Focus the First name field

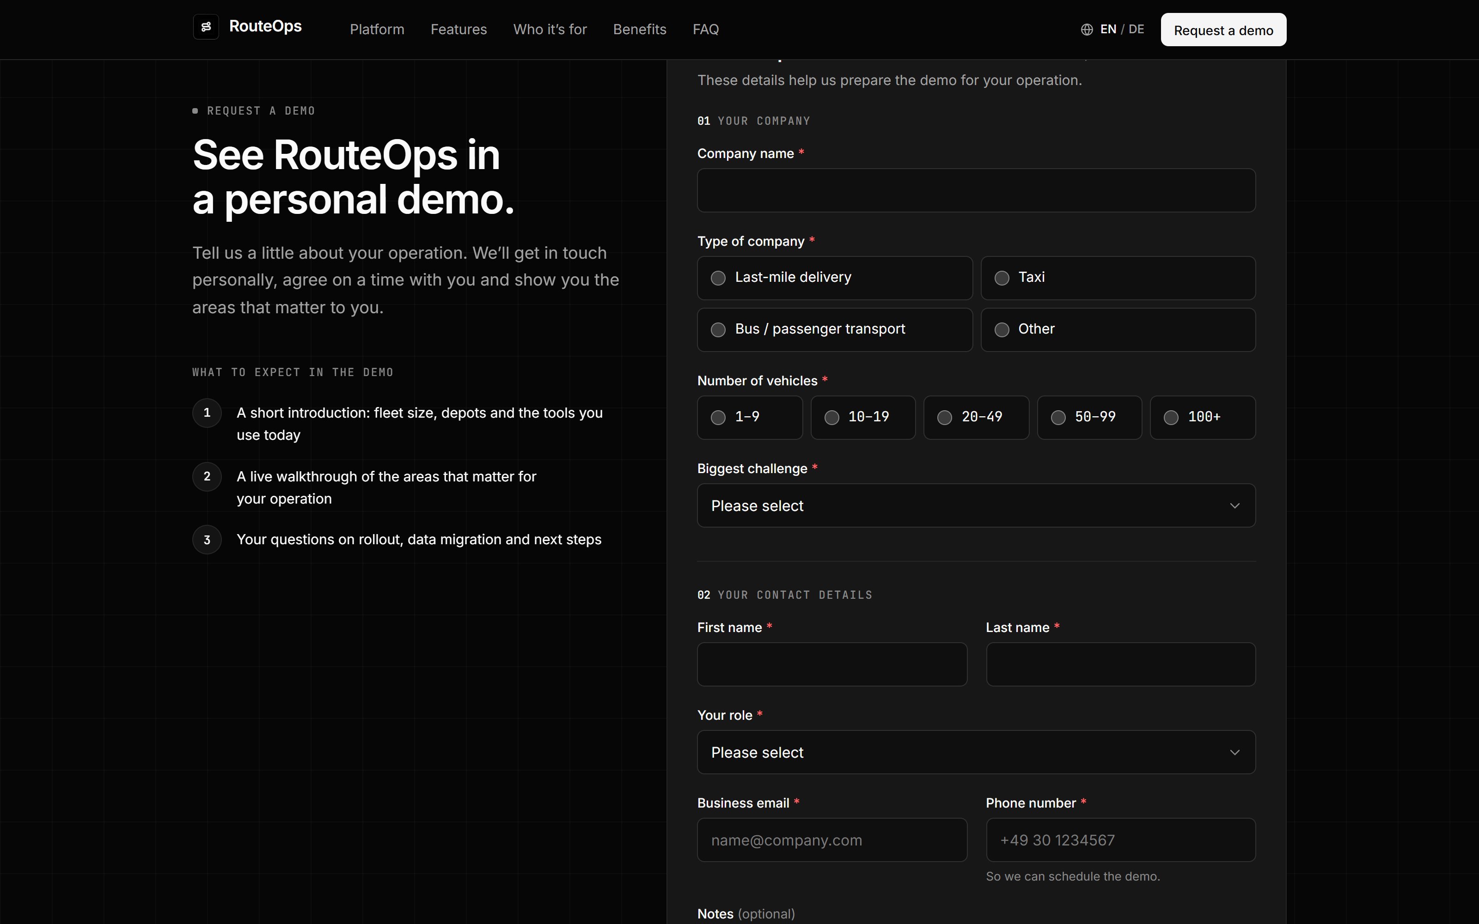pos(832,664)
